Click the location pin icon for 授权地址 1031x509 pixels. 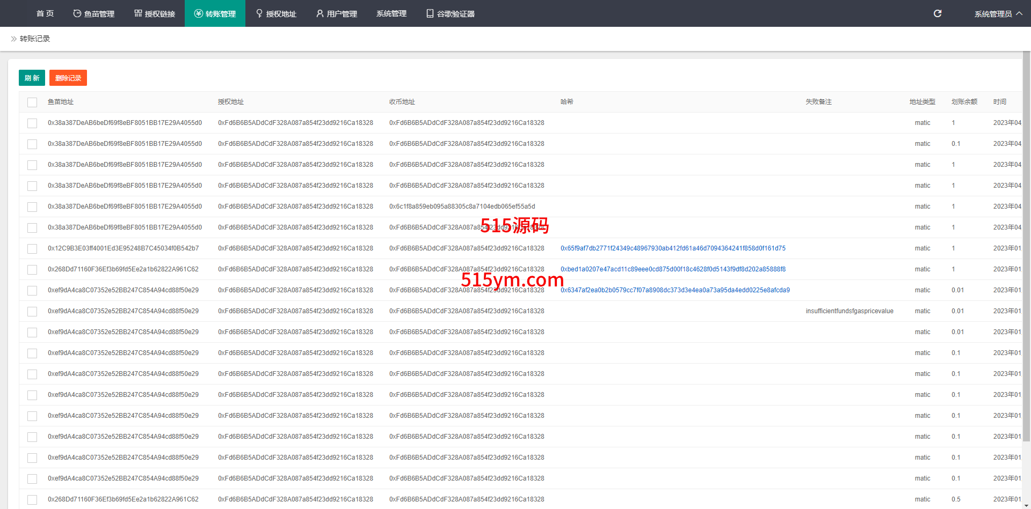(259, 13)
